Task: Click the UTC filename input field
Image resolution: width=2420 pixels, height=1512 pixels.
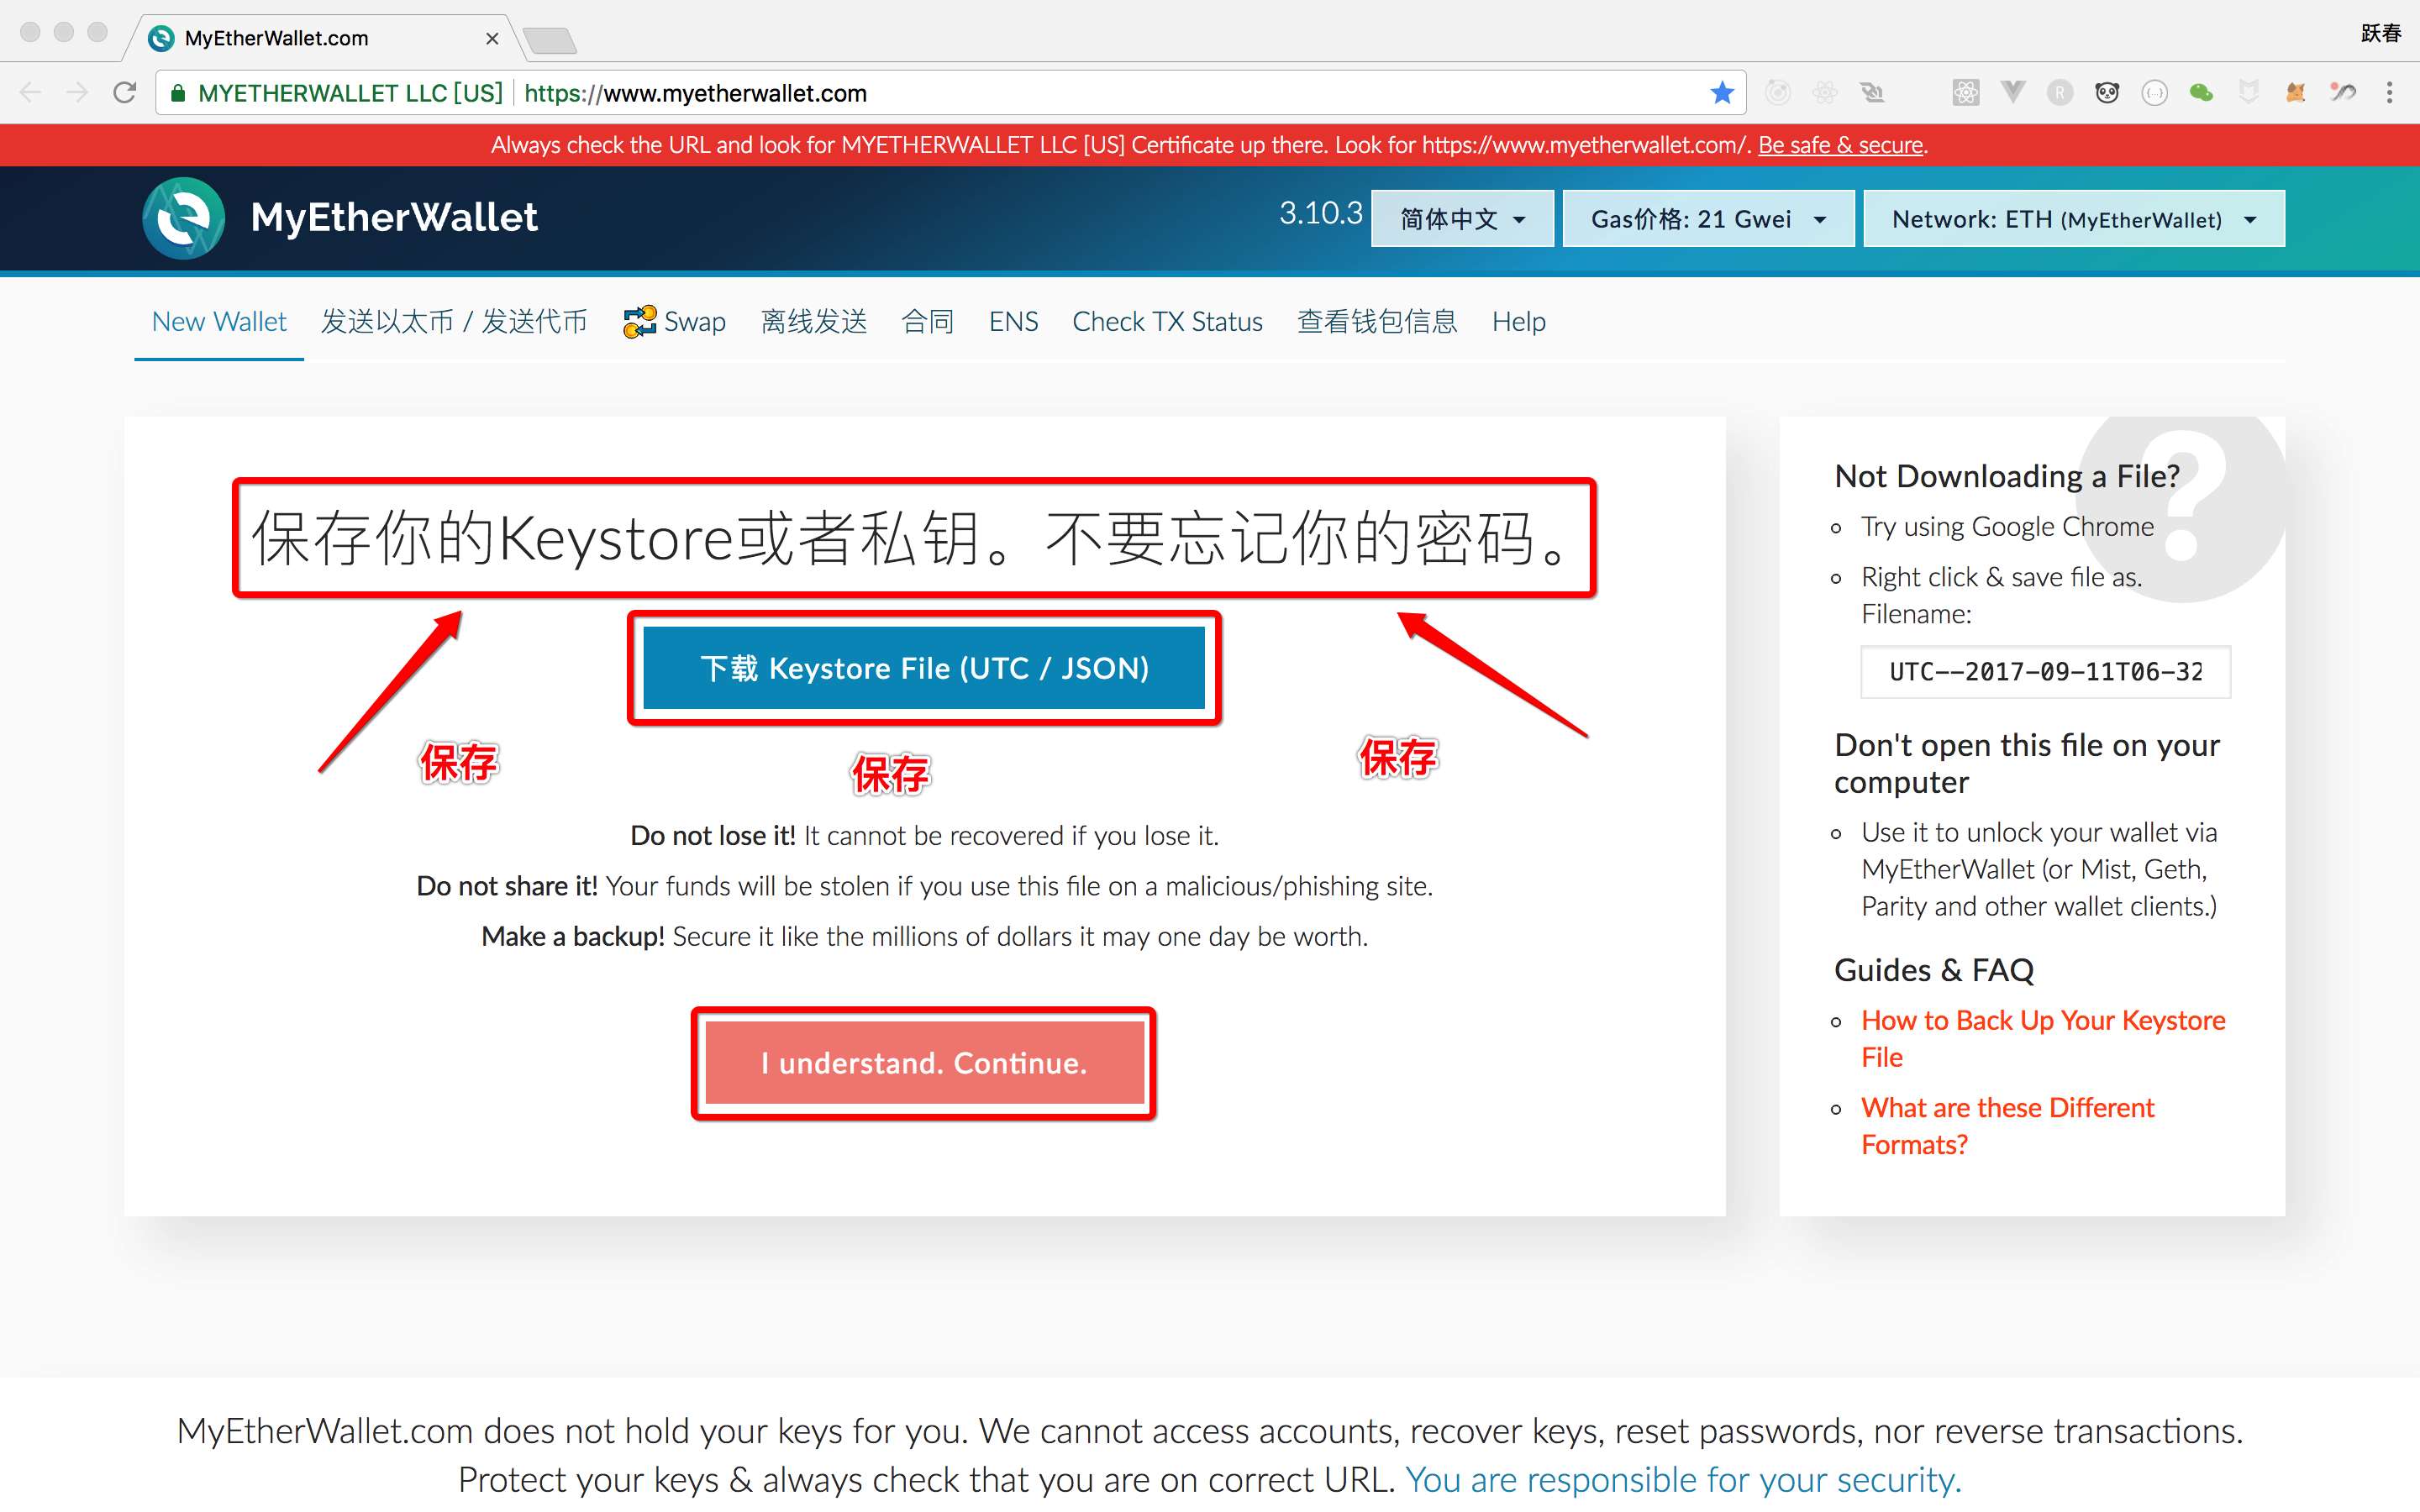Action: pos(2045,671)
